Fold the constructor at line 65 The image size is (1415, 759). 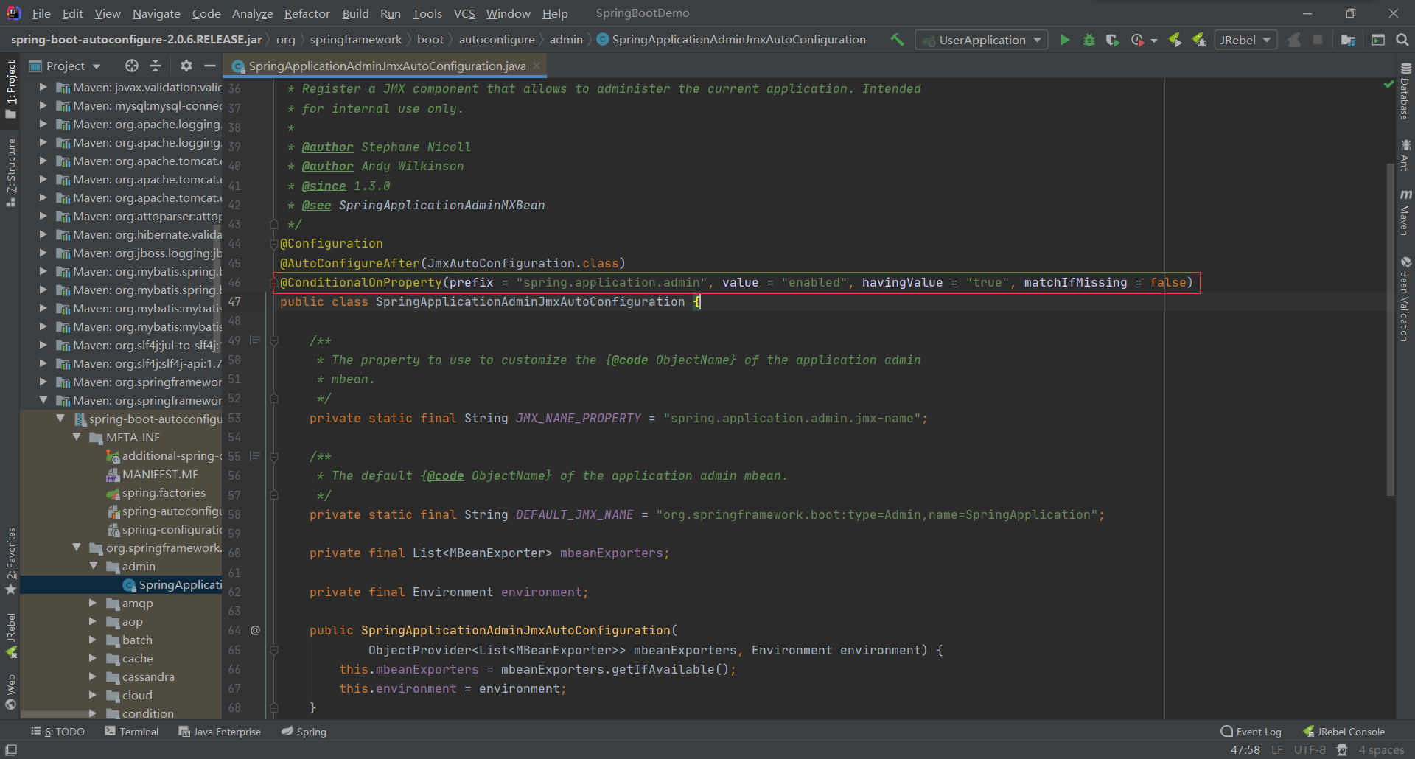(x=273, y=650)
